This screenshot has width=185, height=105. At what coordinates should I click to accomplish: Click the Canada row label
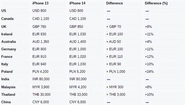[8, 19]
